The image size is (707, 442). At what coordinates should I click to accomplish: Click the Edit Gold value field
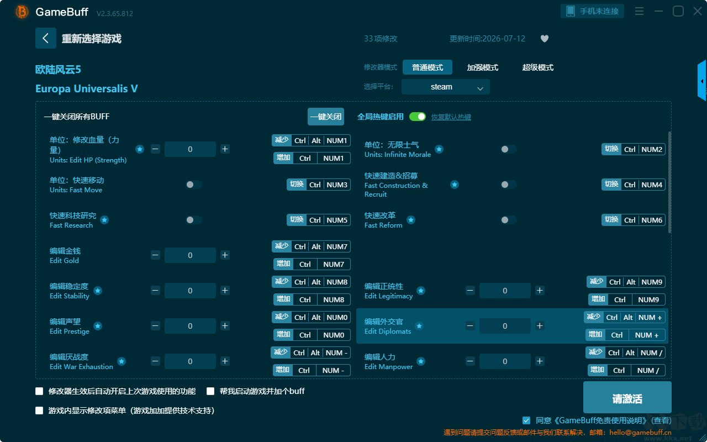pyautogui.click(x=190, y=255)
